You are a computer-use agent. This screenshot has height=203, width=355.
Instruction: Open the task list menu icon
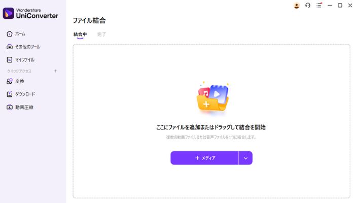click(319, 5)
